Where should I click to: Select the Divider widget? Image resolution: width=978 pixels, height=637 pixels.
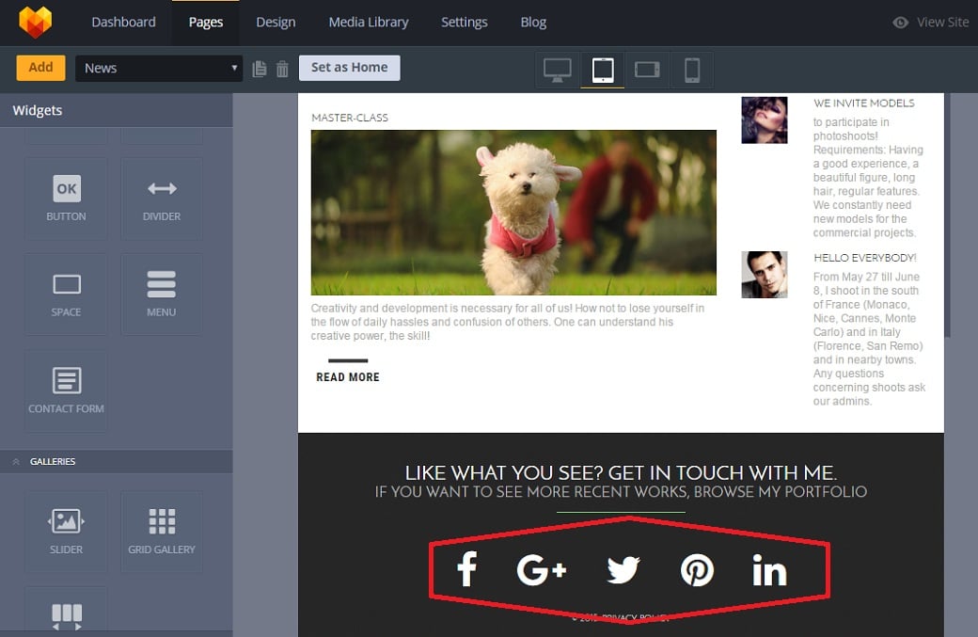coord(162,199)
